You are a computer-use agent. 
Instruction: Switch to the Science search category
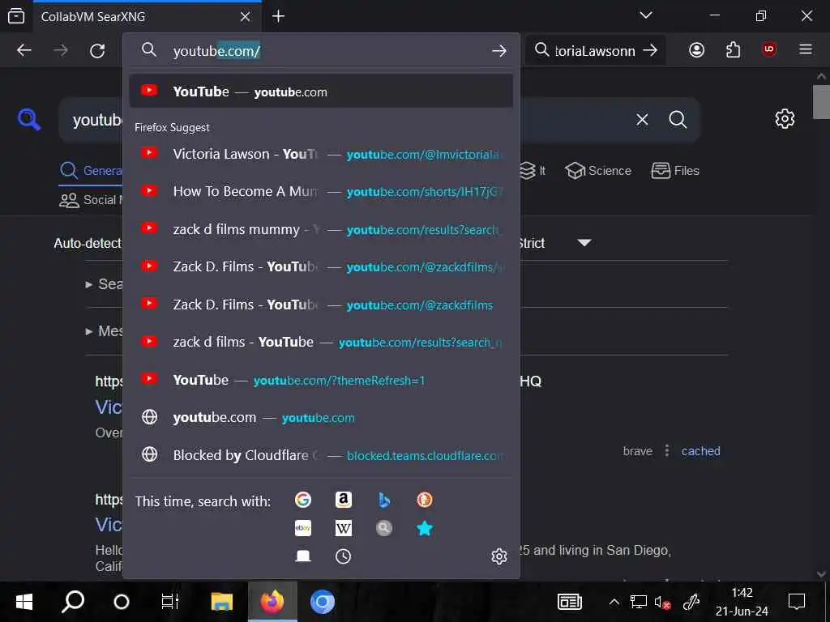tap(598, 170)
